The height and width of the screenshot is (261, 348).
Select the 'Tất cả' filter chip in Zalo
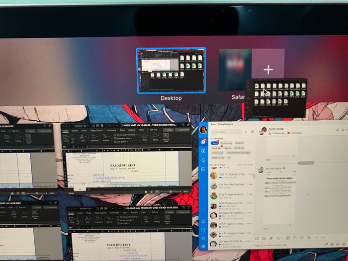coord(214,143)
